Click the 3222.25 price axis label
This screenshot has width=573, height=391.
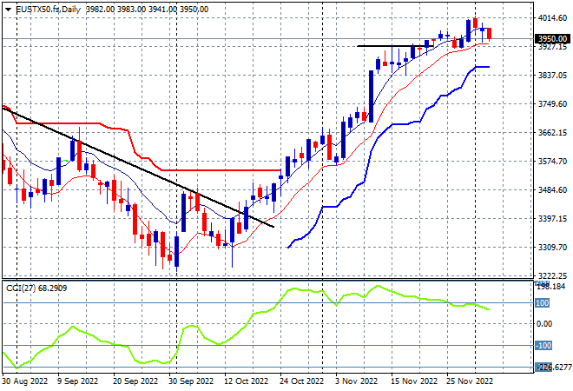pos(552,276)
